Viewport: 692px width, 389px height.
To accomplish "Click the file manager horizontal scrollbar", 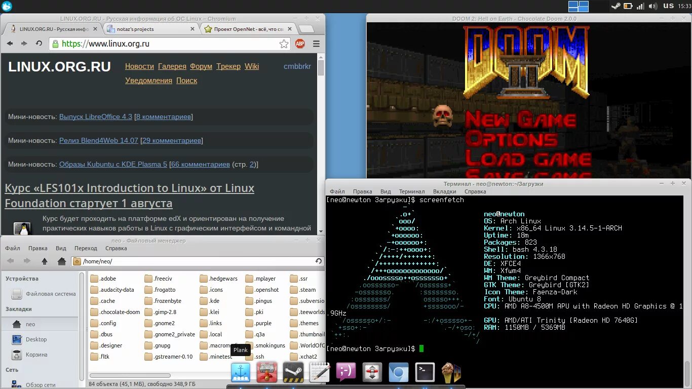I will coord(130,376).
